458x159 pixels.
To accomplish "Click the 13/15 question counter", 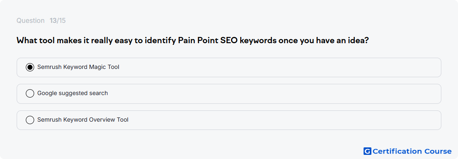I will (57, 21).
